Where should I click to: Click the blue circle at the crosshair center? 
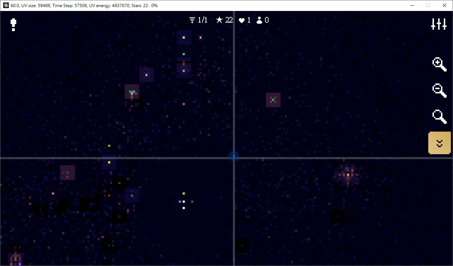click(234, 156)
